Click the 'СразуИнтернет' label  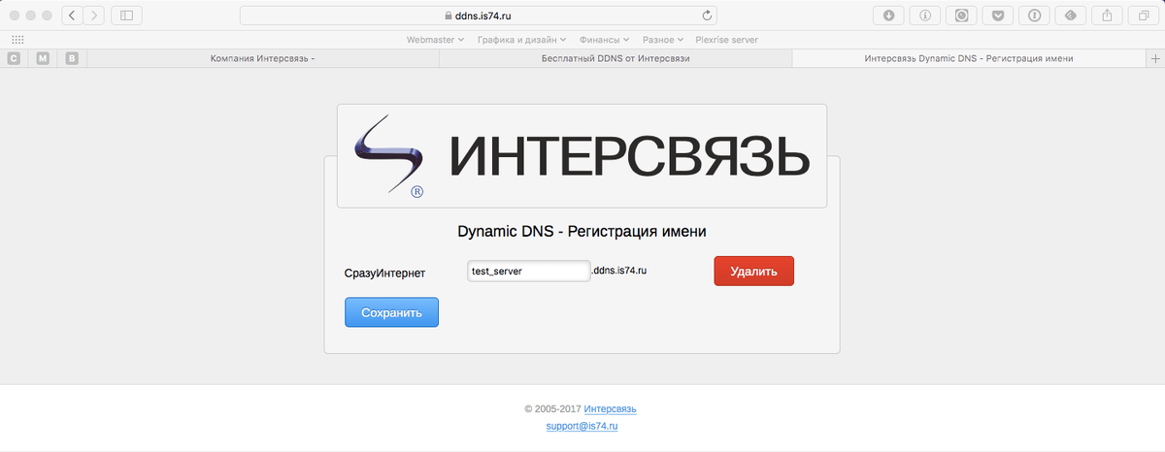384,274
